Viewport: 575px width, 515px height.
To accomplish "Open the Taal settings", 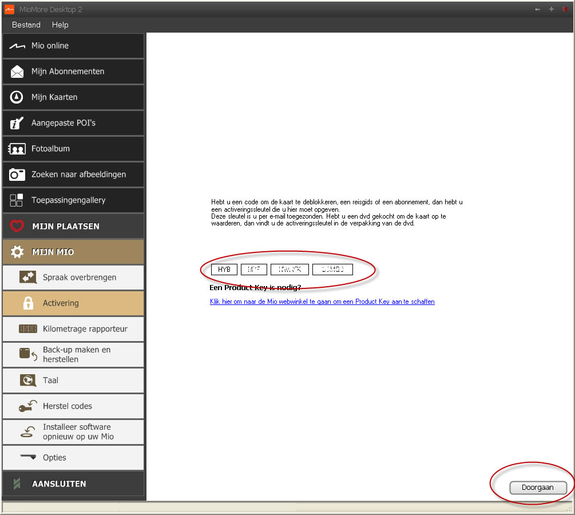I will [x=73, y=381].
